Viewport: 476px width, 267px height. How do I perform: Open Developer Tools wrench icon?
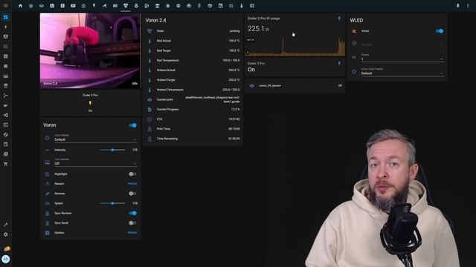pyautogui.click(x=5, y=225)
